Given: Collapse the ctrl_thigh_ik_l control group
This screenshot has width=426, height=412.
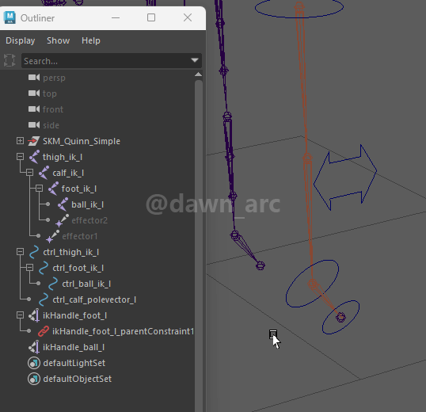Looking at the screenshot, I should [20, 251].
